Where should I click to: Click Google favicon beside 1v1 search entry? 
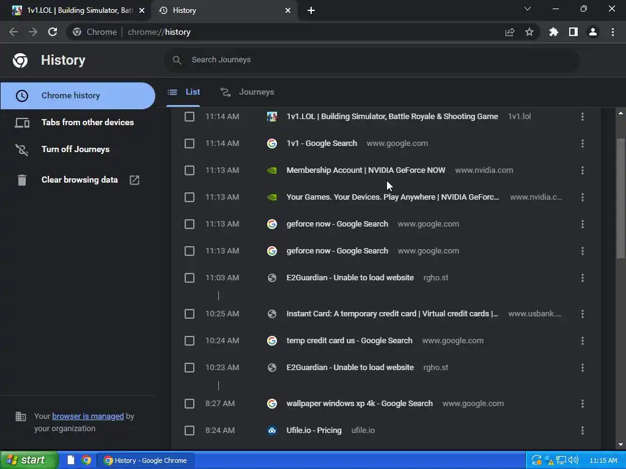272,143
